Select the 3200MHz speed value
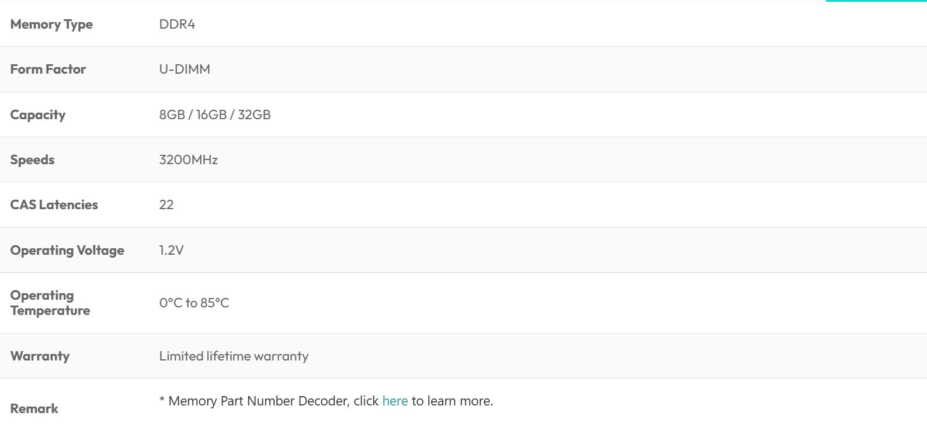This screenshot has height=430, width=927. (x=188, y=159)
